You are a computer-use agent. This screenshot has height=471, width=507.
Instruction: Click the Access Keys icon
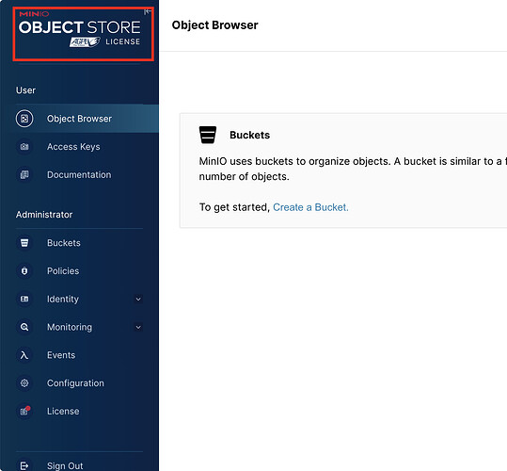coord(24,147)
